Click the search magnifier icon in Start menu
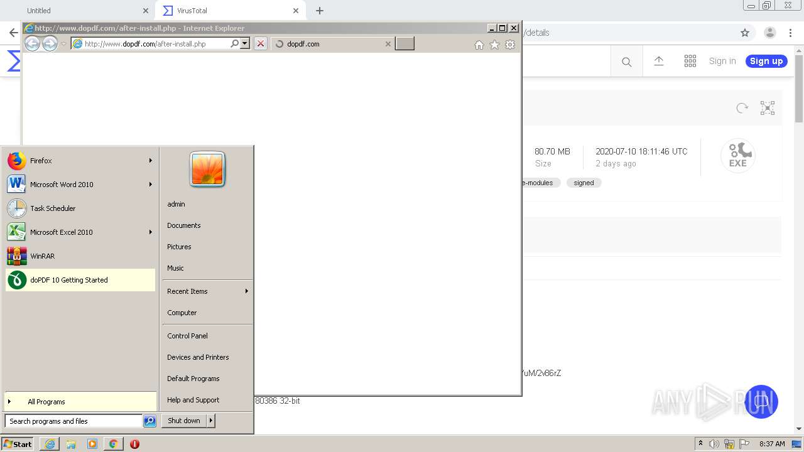This screenshot has width=804, height=452. tap(149, 421)
